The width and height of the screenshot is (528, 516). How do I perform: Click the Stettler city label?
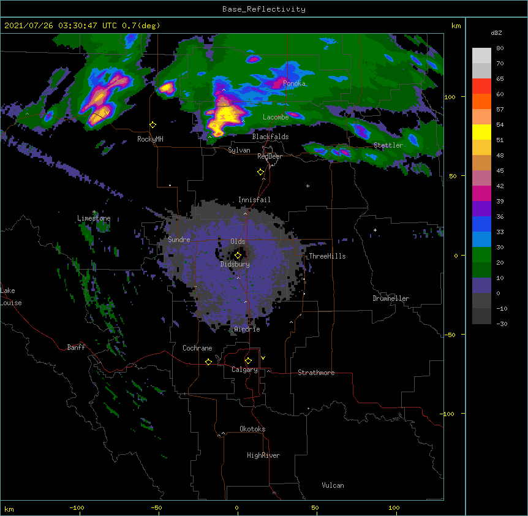coord(388,145)
